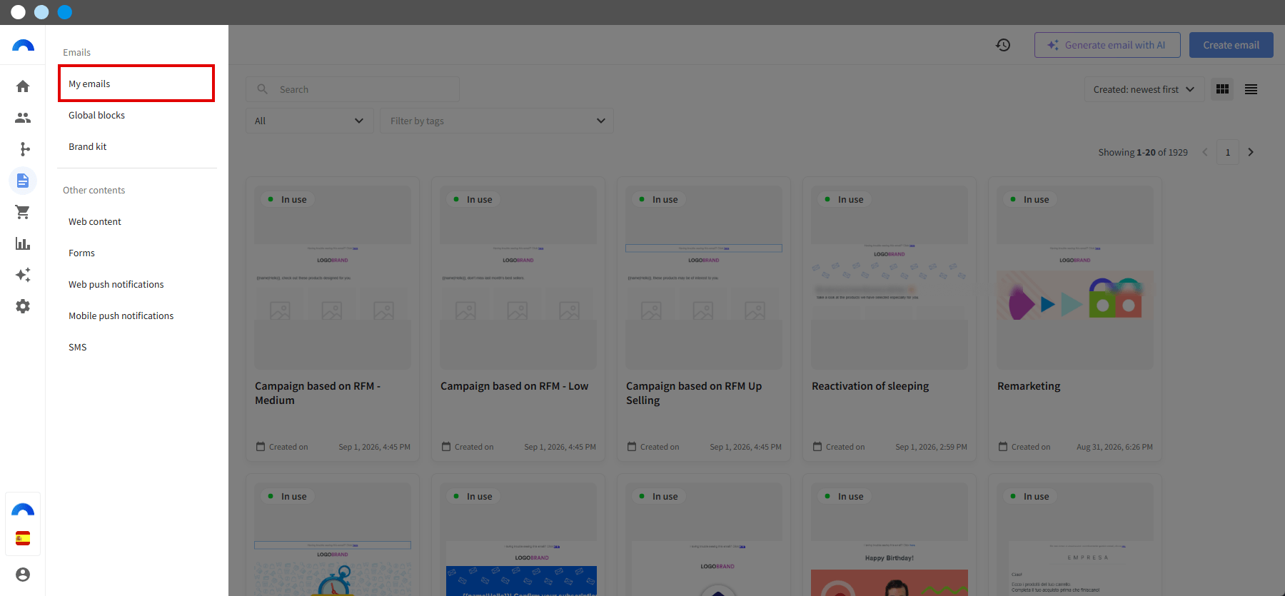Click the first circle button in title bar

[19, 12]
